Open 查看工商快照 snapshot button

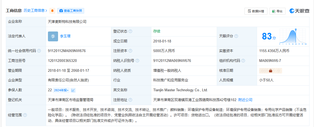(x=71, y=11)
